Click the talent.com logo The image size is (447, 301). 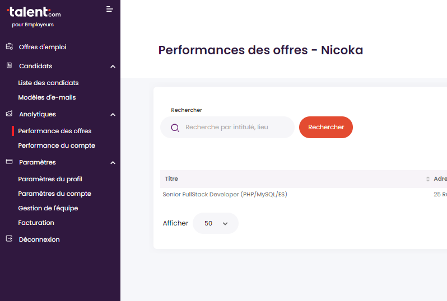tap(34, 12)
